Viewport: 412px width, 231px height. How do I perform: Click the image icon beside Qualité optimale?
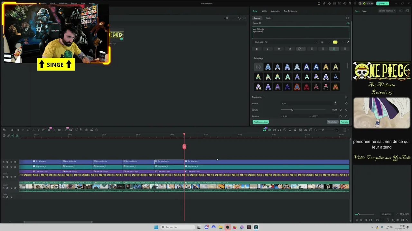(x=407, y=11)
